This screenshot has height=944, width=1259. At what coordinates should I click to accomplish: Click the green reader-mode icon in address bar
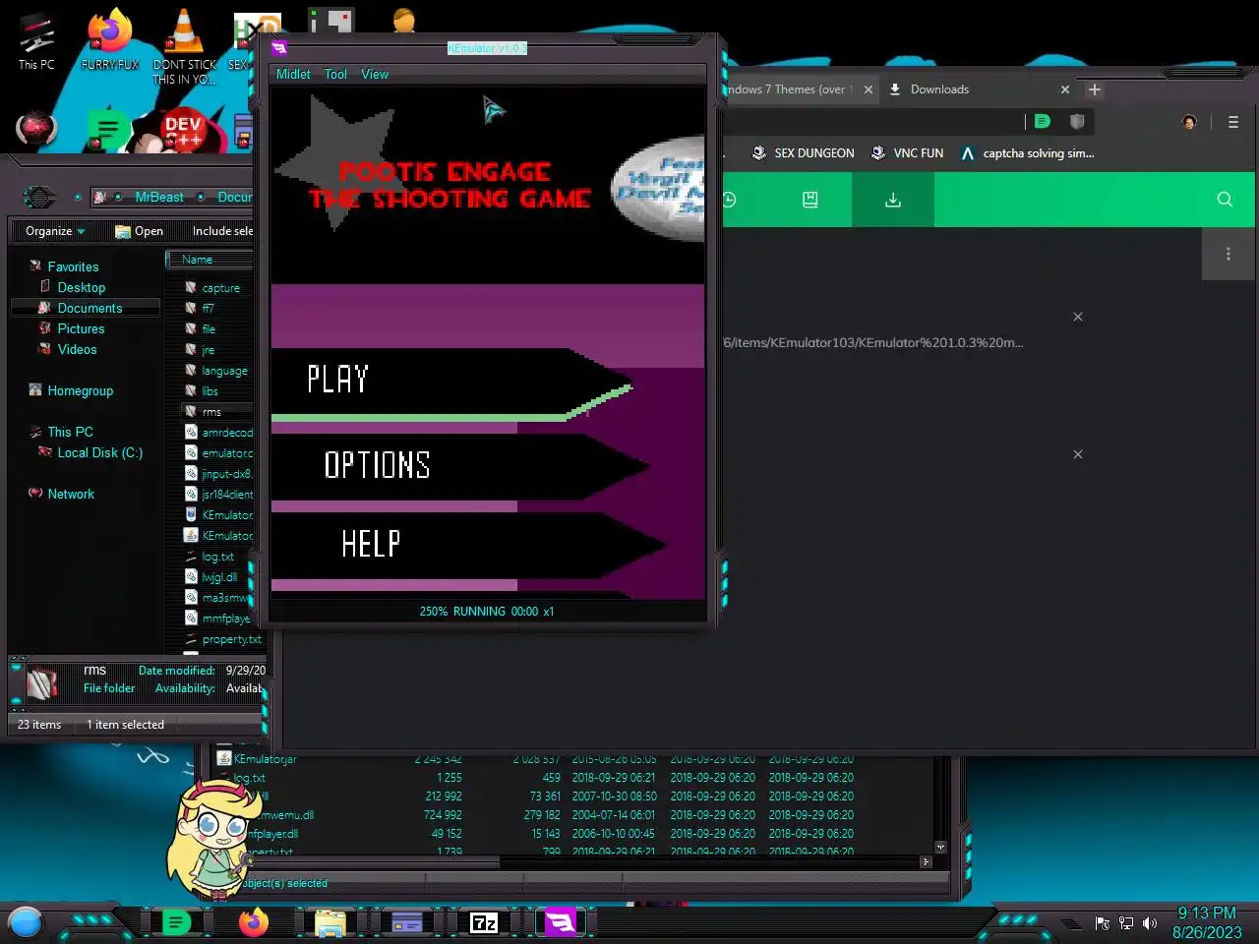(1043, 122)
